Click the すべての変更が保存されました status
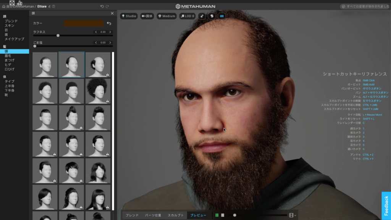The image size is (391, 220). 365,6
